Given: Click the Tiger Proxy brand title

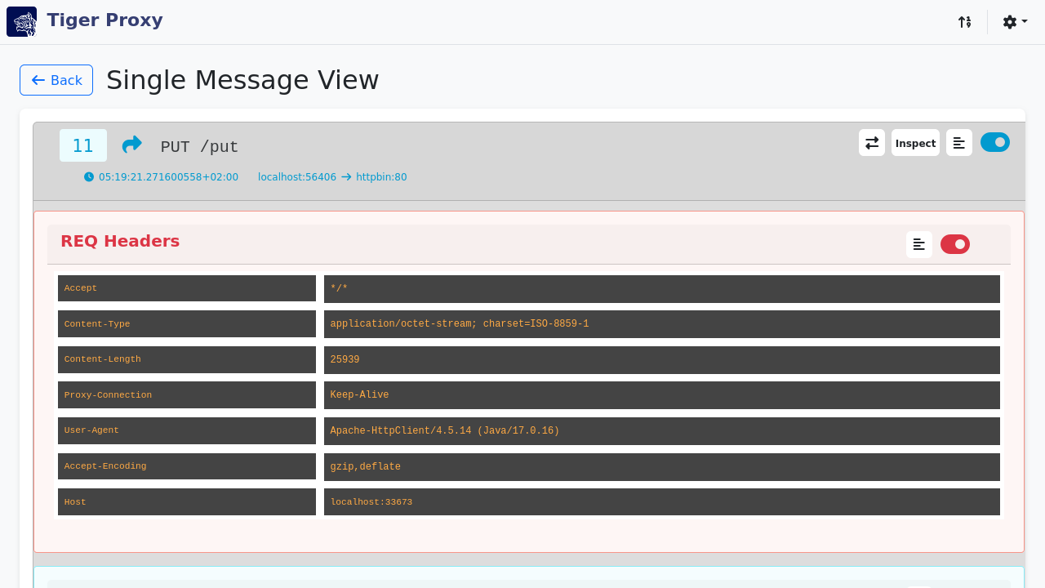Looking at the screenshot, I should (104, 20).
